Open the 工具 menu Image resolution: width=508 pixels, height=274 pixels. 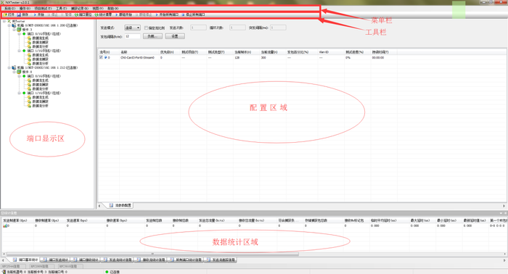tap(61, 9)
